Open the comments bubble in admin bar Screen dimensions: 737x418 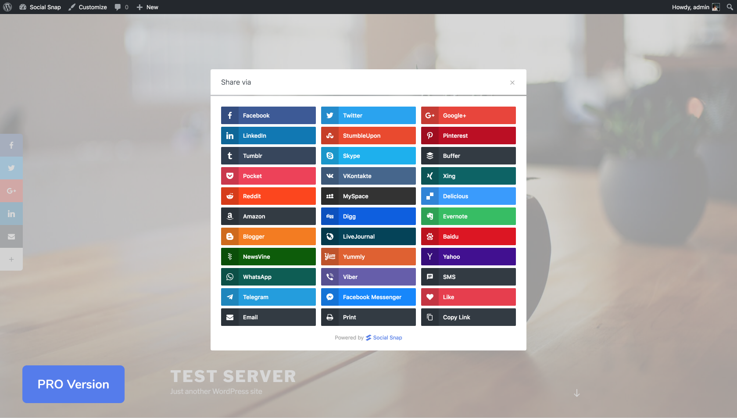(122, 7)
